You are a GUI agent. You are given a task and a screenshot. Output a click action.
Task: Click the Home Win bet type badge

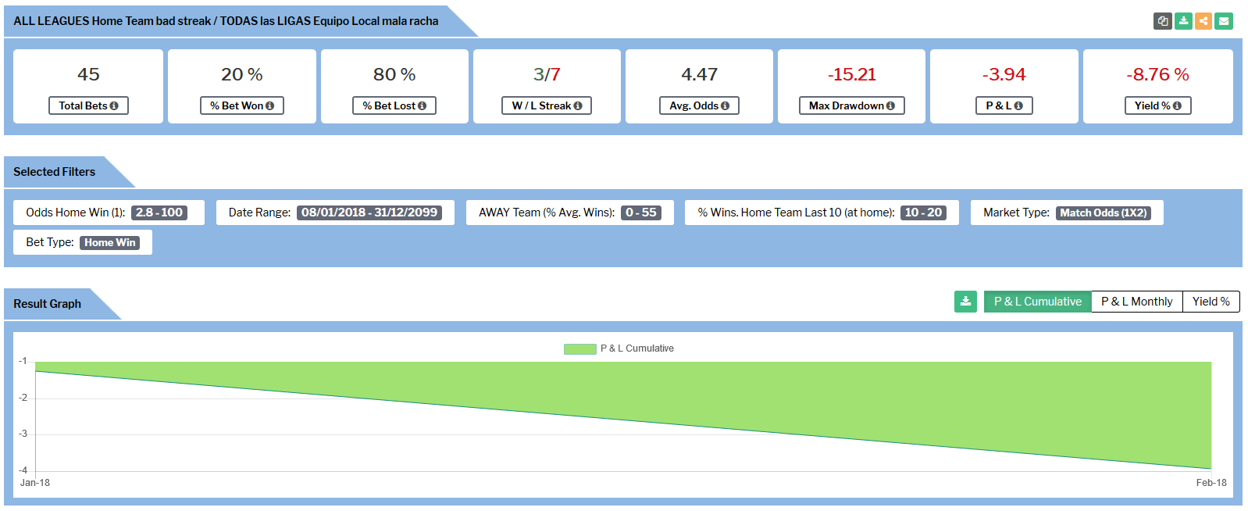[x=110, y=243]
